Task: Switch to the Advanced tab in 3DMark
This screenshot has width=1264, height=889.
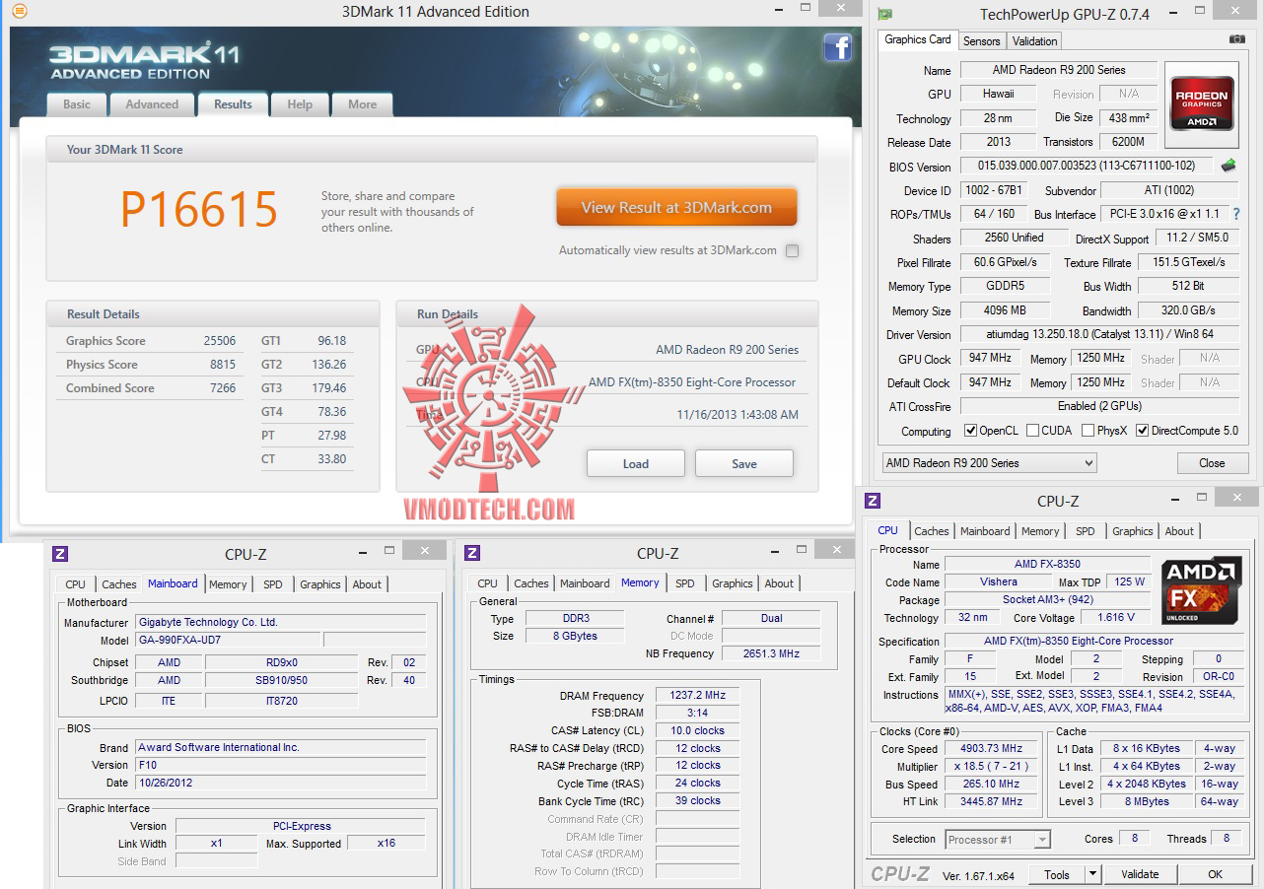Action: point(152,104)
